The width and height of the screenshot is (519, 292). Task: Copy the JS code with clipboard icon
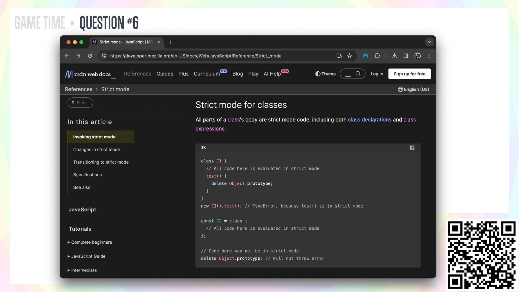pos(412,148)
